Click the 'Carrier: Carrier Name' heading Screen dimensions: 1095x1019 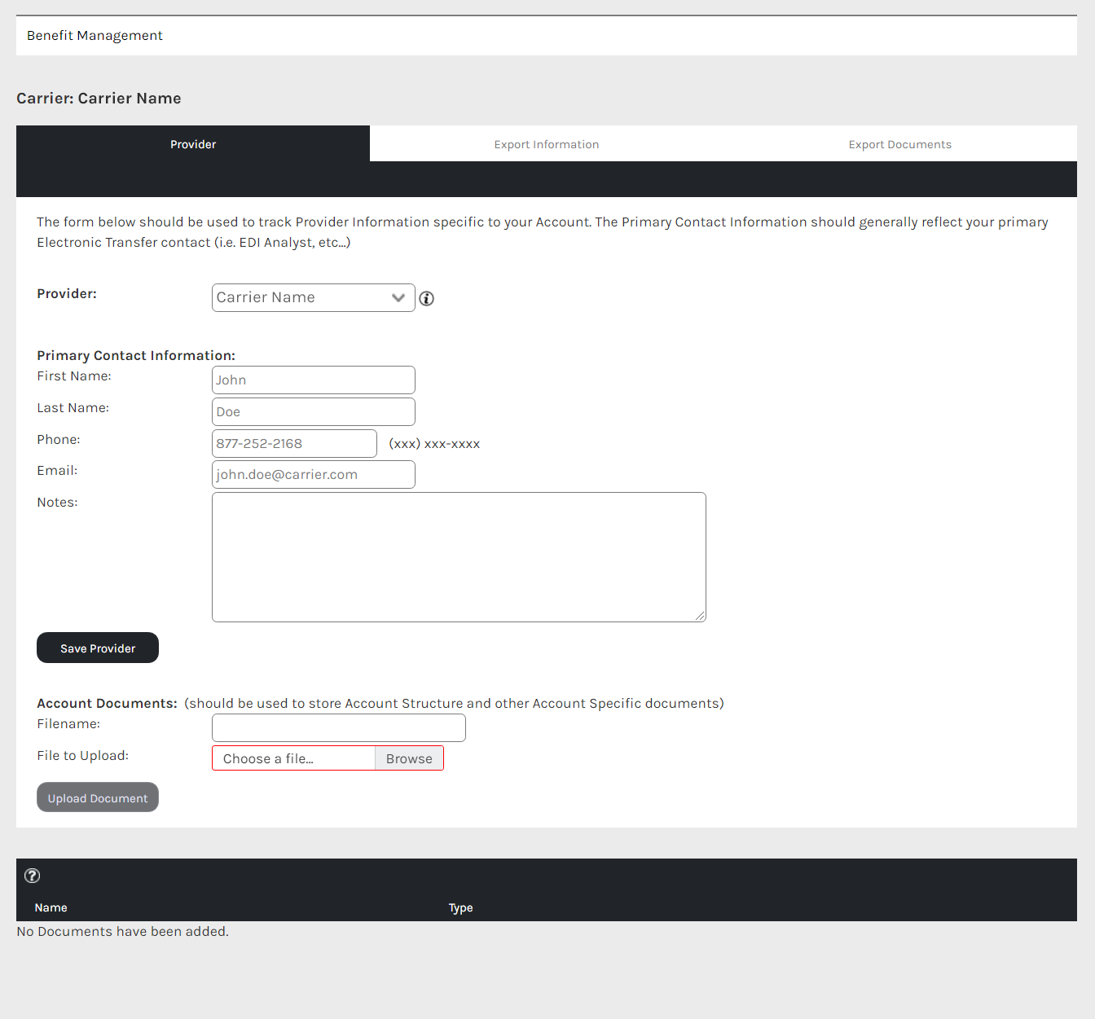tap(99, 98)
